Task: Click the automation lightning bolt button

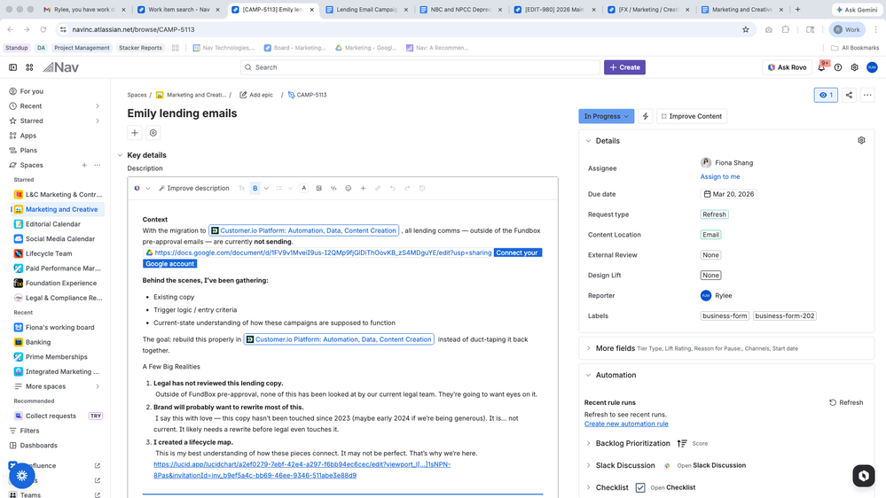Action: pos(646,116)
